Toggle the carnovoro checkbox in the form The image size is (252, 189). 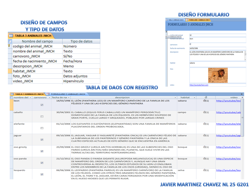click(190, 44)
